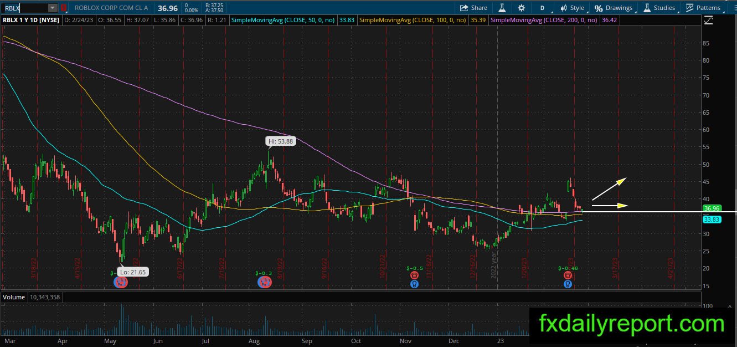Click the Hi: 53.88 price bubble
737x347 pixels.
(x=281, y=141)
